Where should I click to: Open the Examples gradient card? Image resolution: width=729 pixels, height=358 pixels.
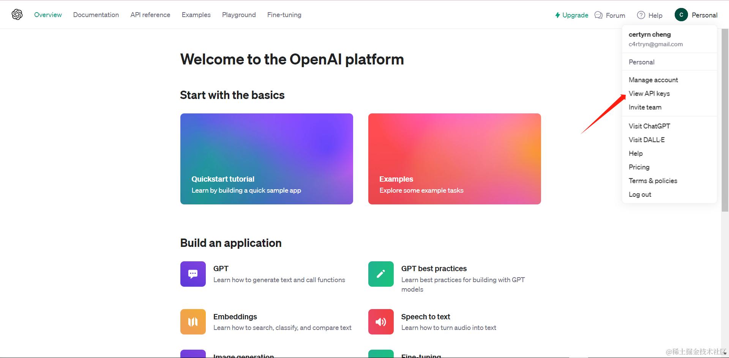point(454,159)
